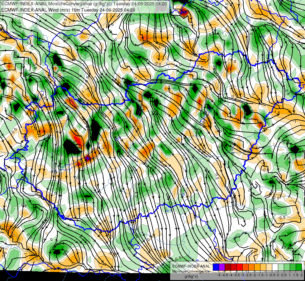Screen dimensions: 305x281
Task: Click the darkest green legend swatch
Action: click(299, 267)
